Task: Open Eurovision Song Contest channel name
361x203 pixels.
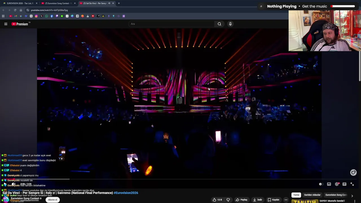Action: click(25, 198)
